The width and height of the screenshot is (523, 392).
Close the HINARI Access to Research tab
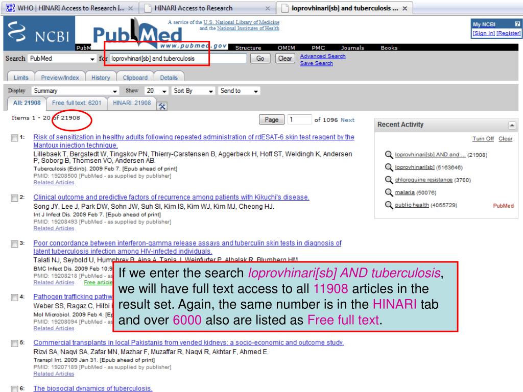(x=268, y=8)
